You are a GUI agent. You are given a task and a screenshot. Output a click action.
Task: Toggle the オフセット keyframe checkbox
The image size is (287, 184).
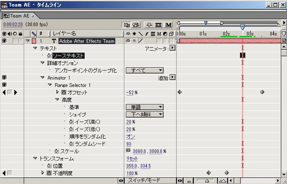[x=10, y=93]
